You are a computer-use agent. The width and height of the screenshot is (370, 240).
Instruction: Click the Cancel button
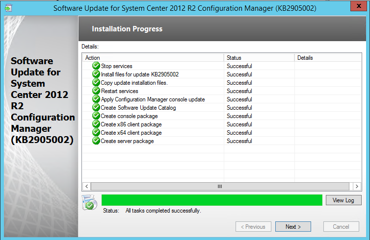point(341,227)
